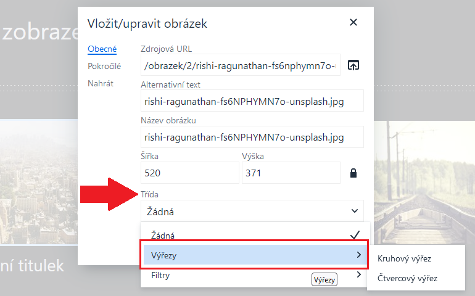The image size is (475, 296).
Task: Click the Zdrojová URL field
Action: click(x=240, y=65)
